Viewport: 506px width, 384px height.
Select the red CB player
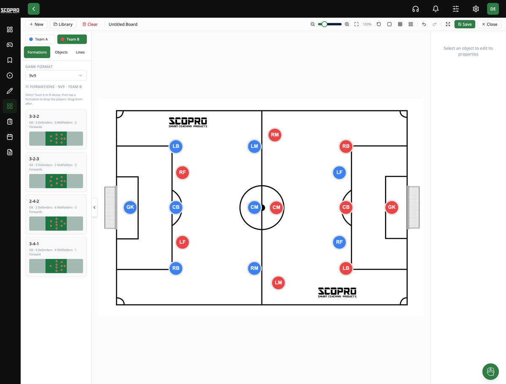[346, 207]
